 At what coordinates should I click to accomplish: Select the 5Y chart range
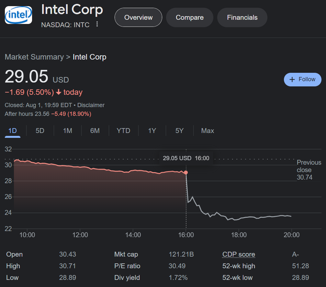coord(179,131)
